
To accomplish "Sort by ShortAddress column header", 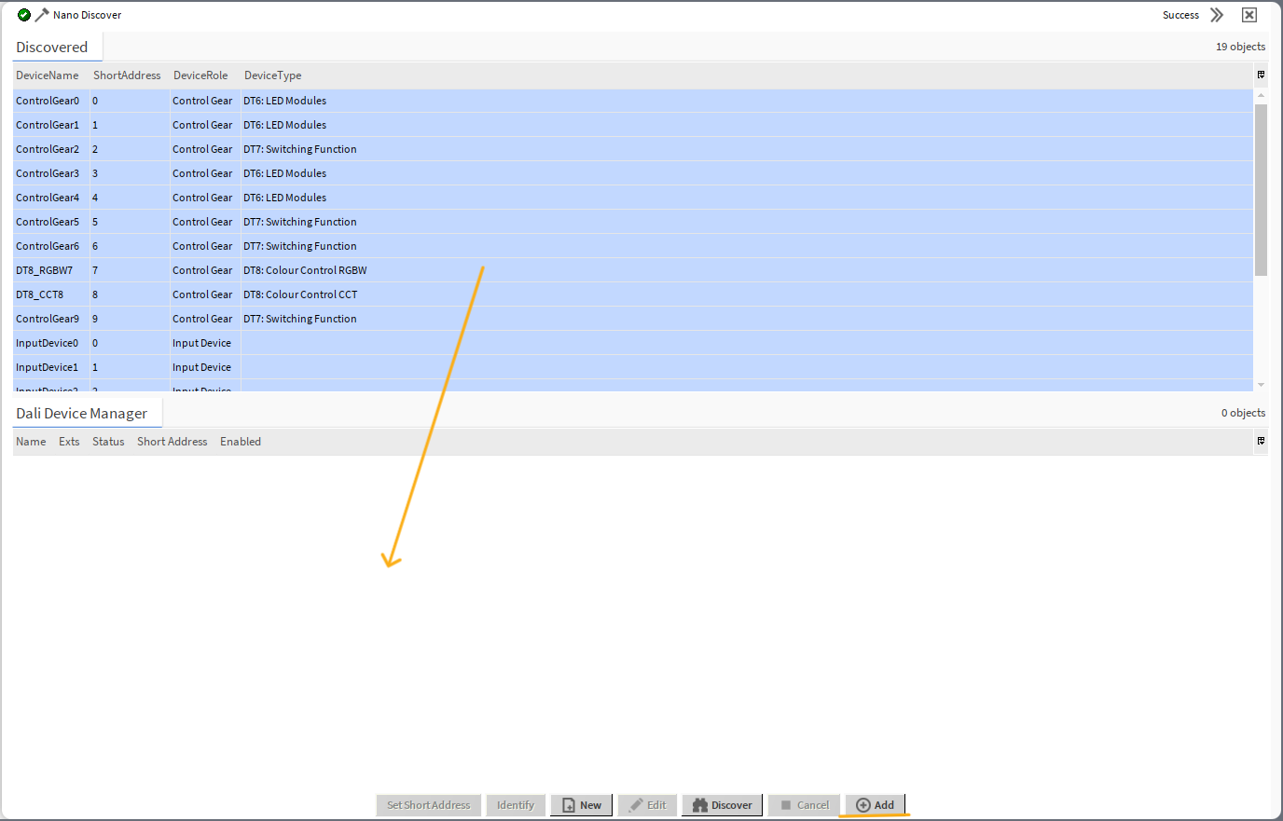I will 127,75.
